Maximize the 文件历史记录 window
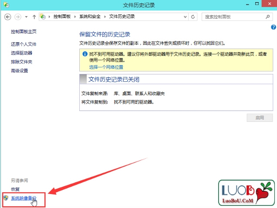277x208 pixels. (257, 4)
